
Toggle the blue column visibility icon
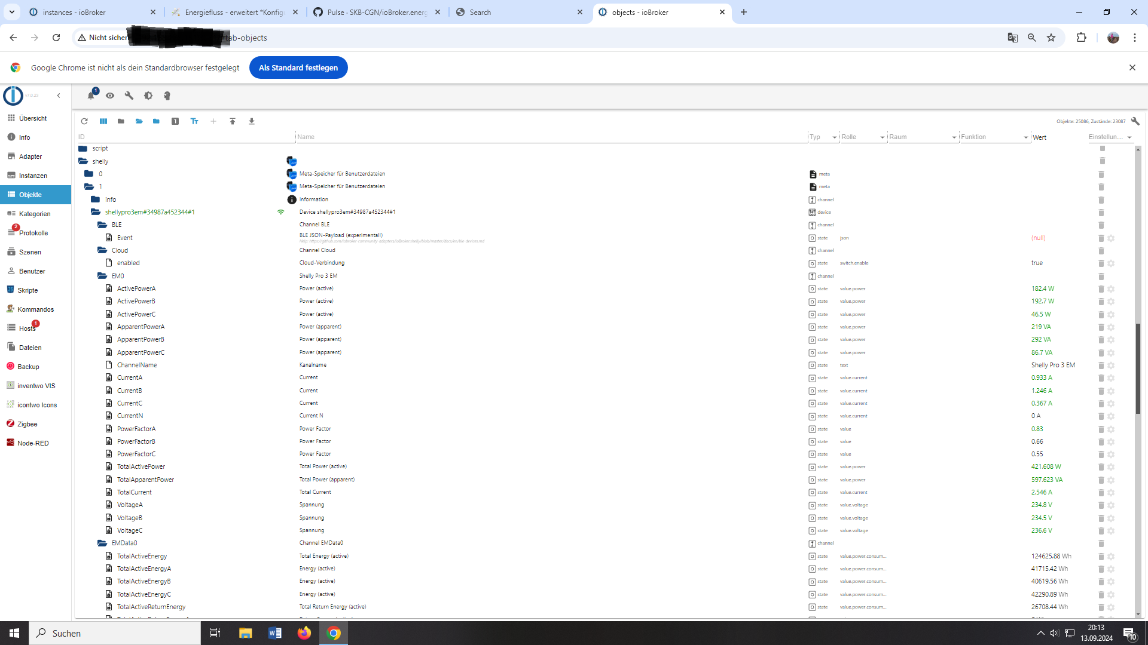[x=103, y=121]
